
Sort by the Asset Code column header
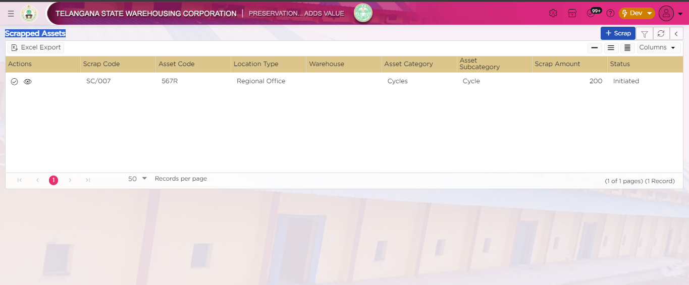(193, 64)
